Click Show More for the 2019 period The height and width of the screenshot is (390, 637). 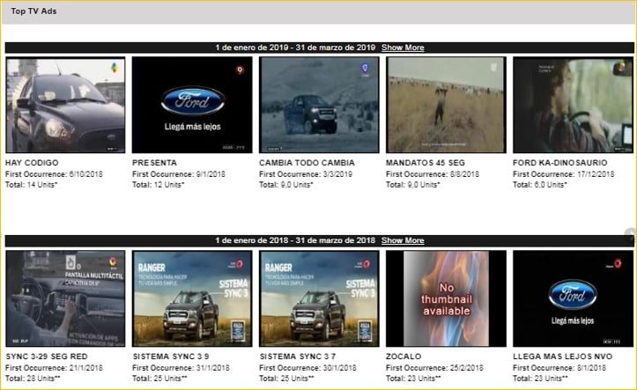tap(403, 48)
